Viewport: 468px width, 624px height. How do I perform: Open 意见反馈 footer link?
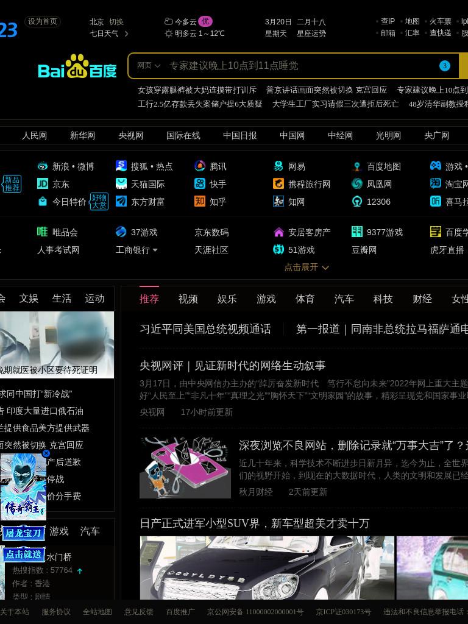138,612
